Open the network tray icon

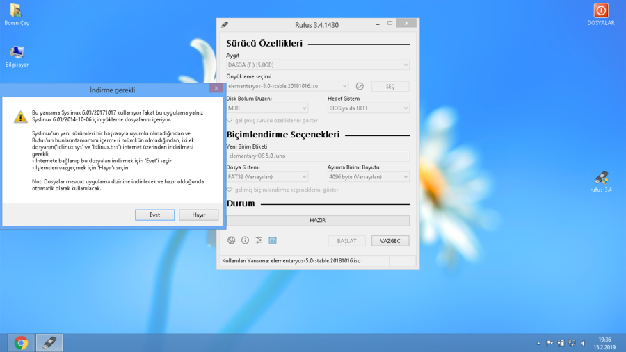pyautogui.click(x=572, y=343)
